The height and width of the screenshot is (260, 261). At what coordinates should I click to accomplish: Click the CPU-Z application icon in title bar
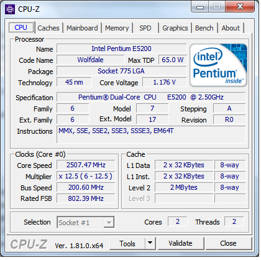(10, 9)
